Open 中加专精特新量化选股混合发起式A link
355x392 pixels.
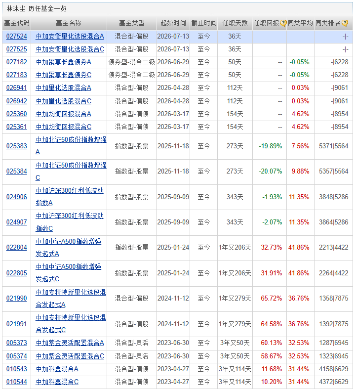point(71,299)
